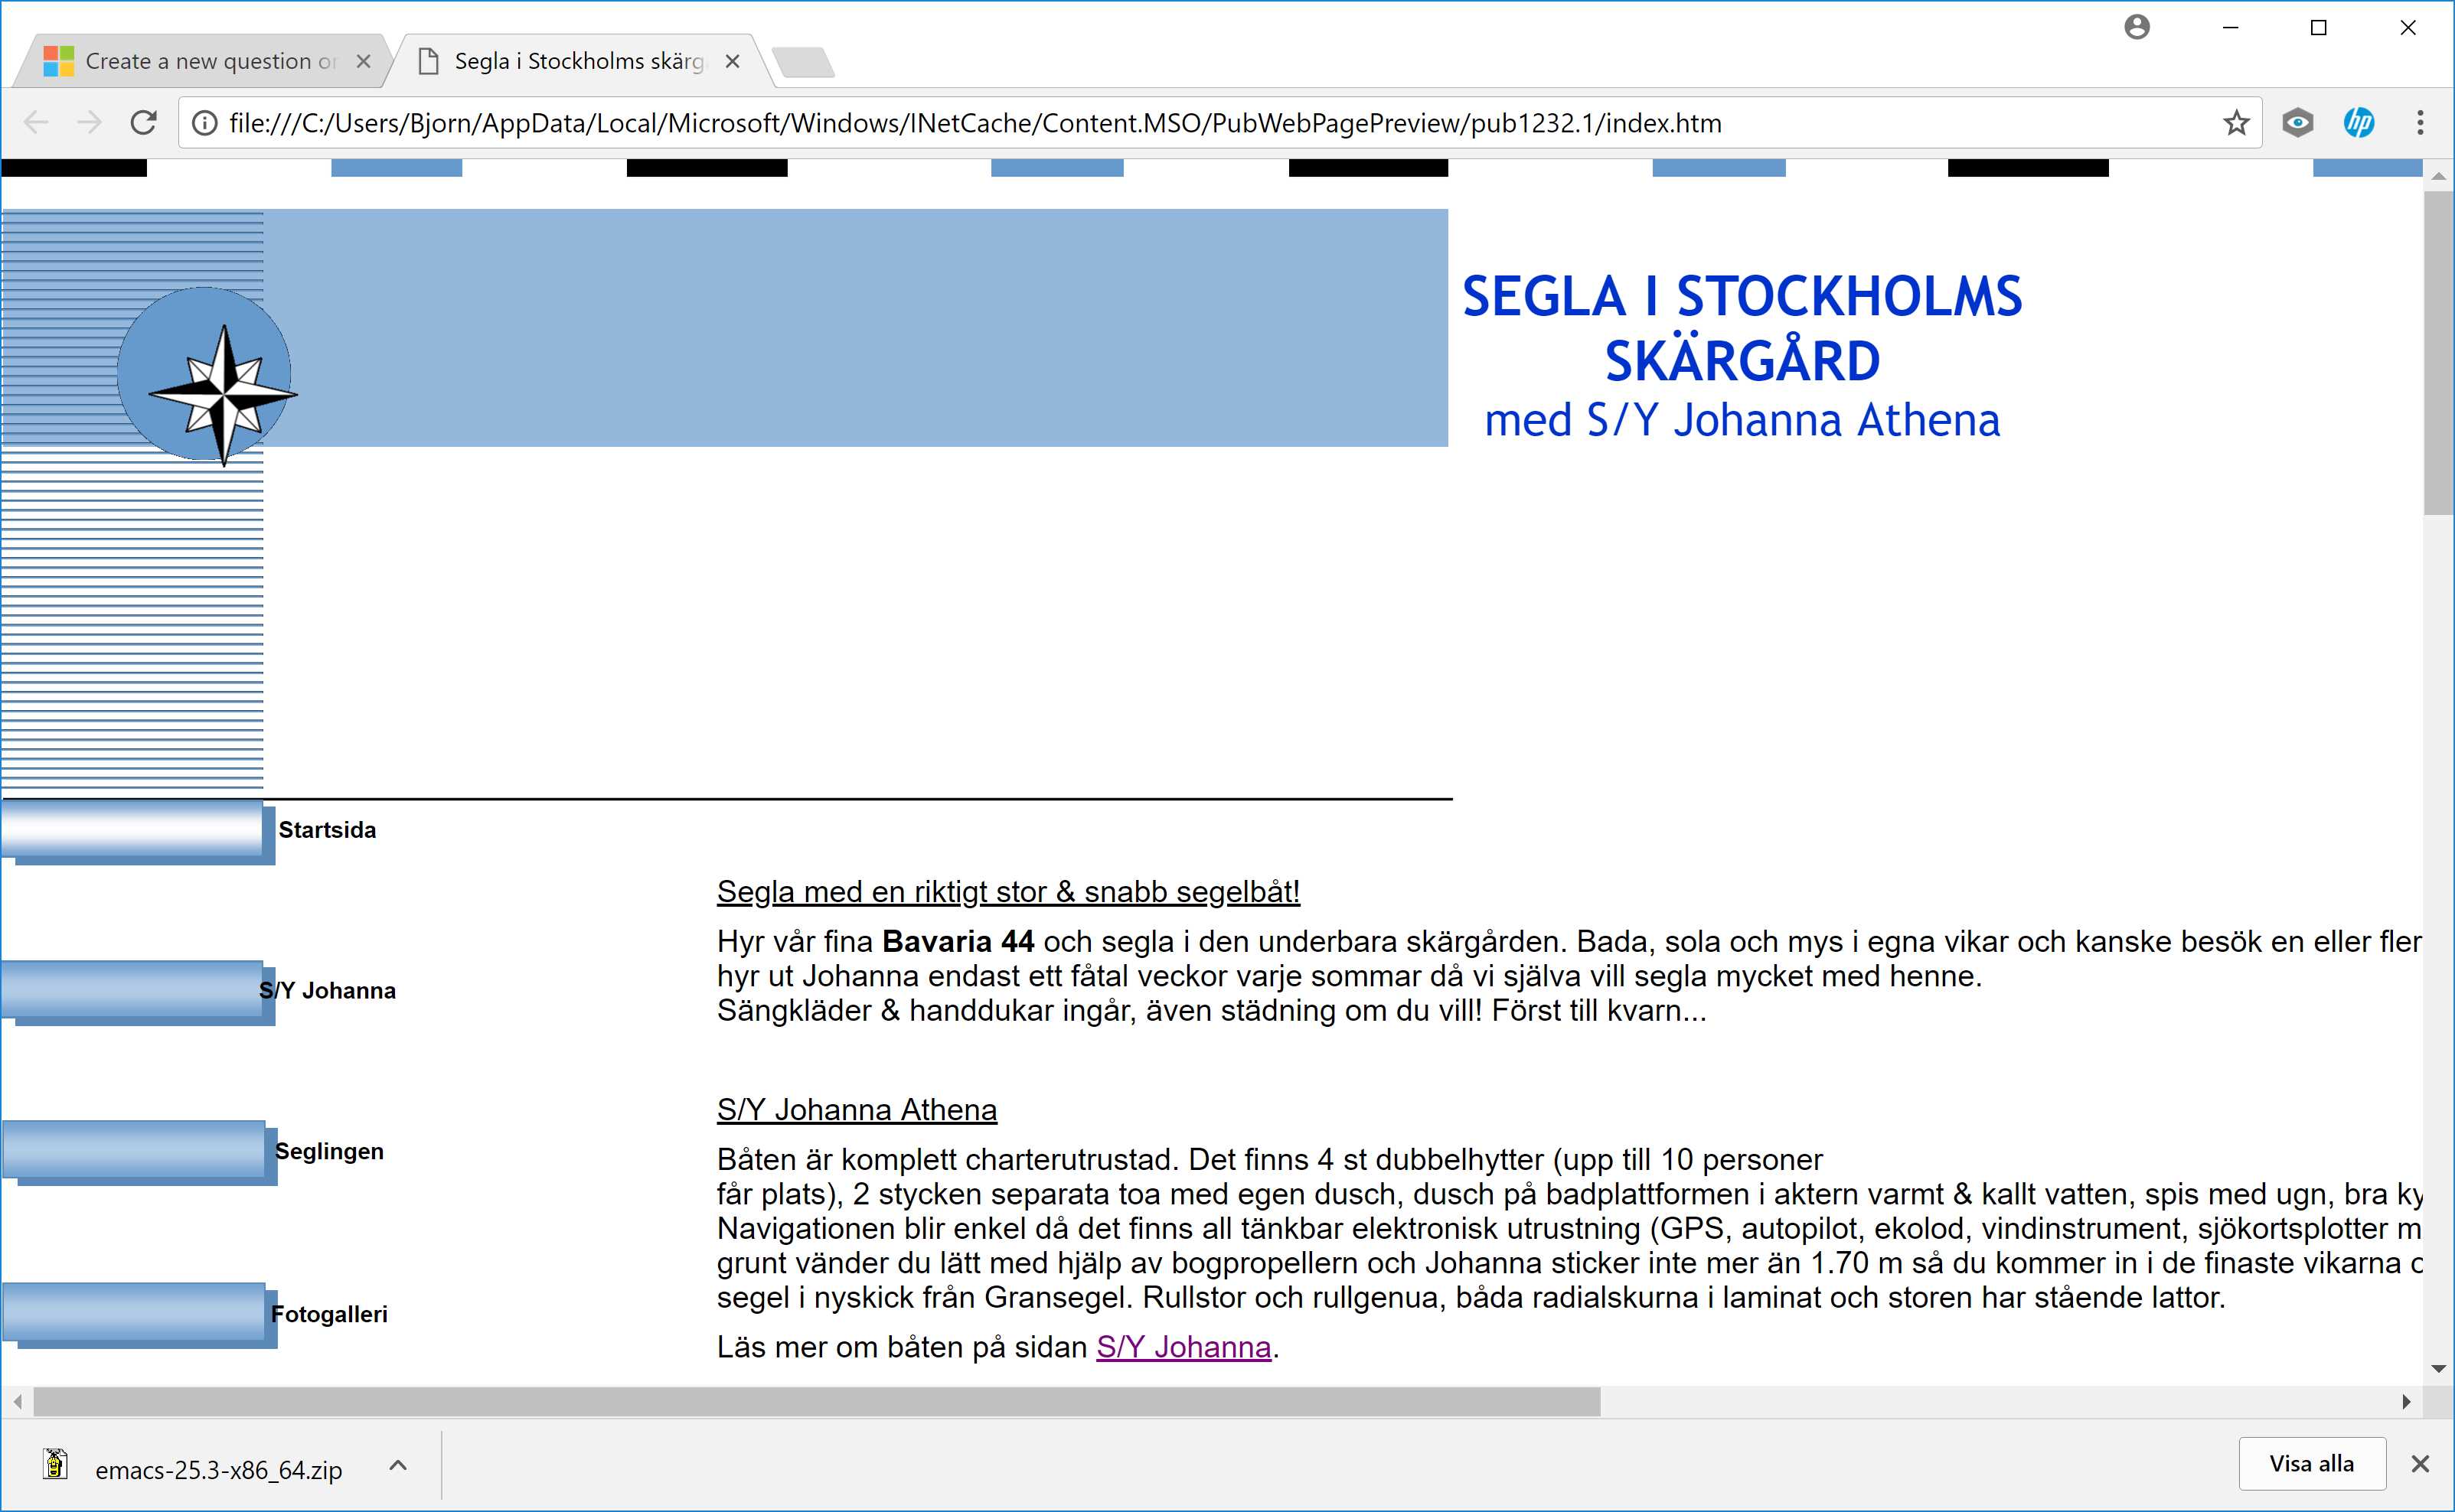
Task: Click the address bar URL
Action: click(975, 123)
